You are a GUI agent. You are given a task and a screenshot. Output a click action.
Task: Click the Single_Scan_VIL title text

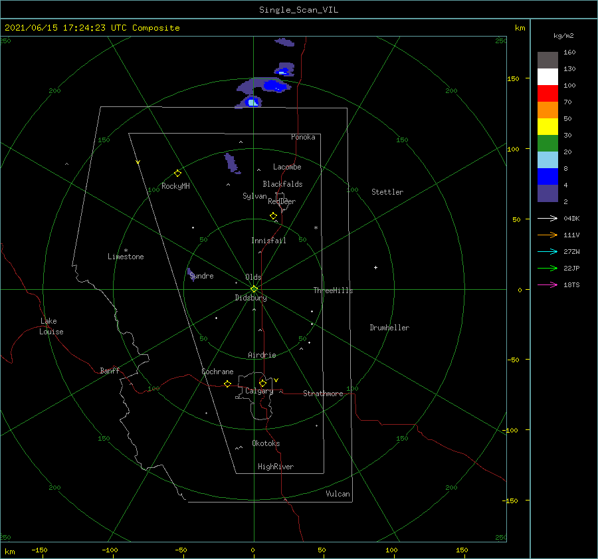(x=298, y=10)
